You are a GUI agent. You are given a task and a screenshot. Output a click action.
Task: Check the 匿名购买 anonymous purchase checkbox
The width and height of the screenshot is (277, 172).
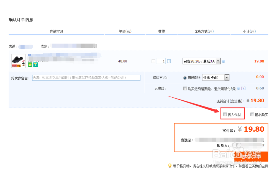point(252,114)
